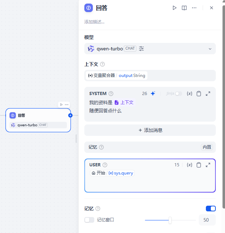Image resolution: width=225 pixels, height=233 pixels.
Task: Expand the USER message editor fullscreen
Action: [x=208, y=165]
